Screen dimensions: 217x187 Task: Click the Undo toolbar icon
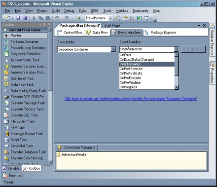57,18
